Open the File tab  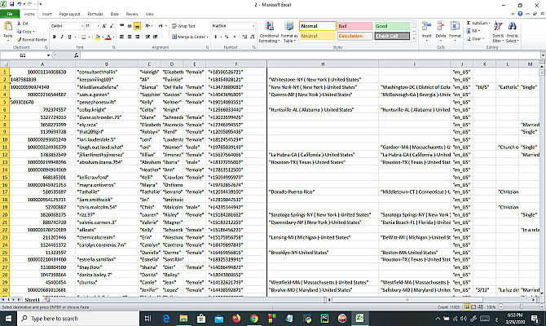[10, 14]
